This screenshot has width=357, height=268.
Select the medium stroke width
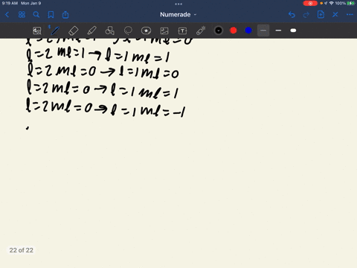pos(278,31)
